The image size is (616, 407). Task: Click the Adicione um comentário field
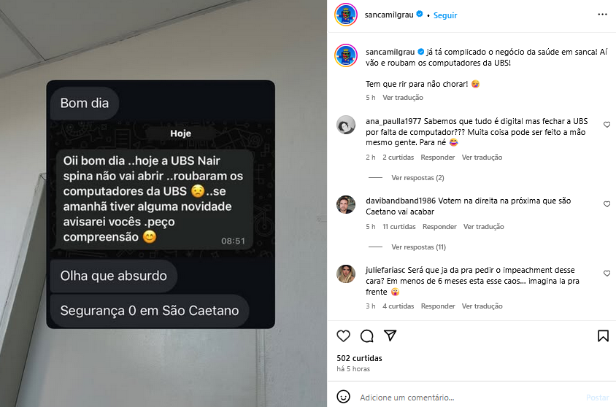coord(468,398)
